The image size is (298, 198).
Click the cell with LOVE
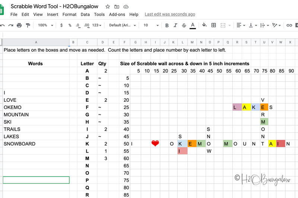click(x=36, y=100)
